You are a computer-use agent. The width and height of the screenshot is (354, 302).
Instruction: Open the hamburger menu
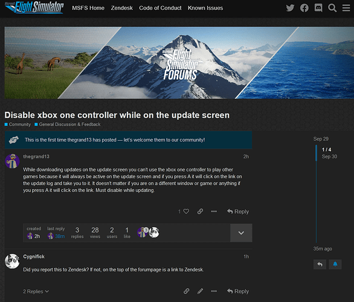point(346,8)
